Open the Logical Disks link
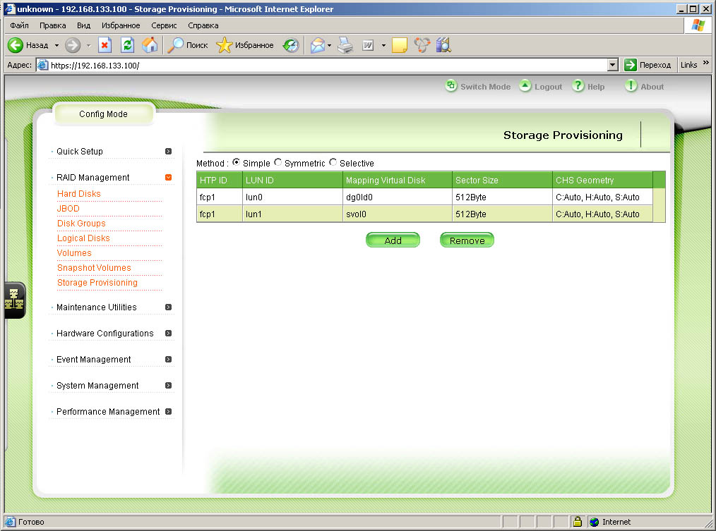The height and width of the screenshot is (531, 716). [83, 238]
